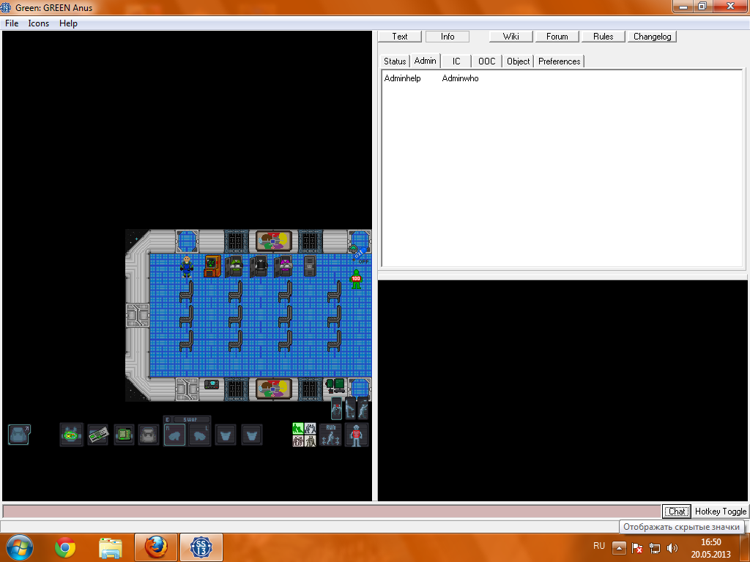The height and width of the screenshot is (562, 750).
Task: Open the Icons menu
Action: pyautogui.click(x=38, y=23)
